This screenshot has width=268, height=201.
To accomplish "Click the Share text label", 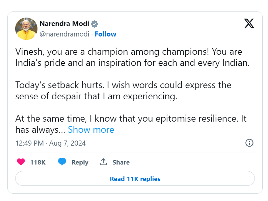I will click(121, 162).
